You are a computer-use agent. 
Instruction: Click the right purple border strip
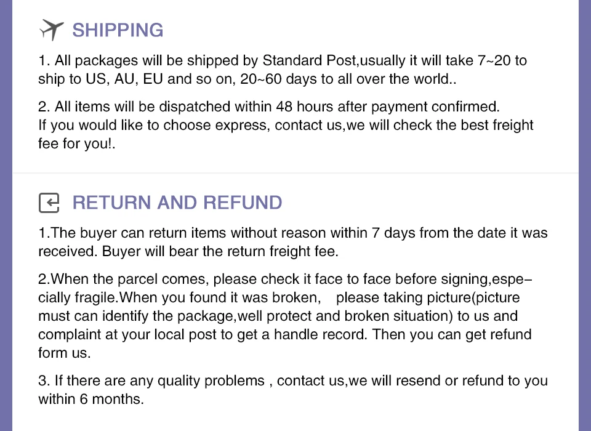coord(585,216)
